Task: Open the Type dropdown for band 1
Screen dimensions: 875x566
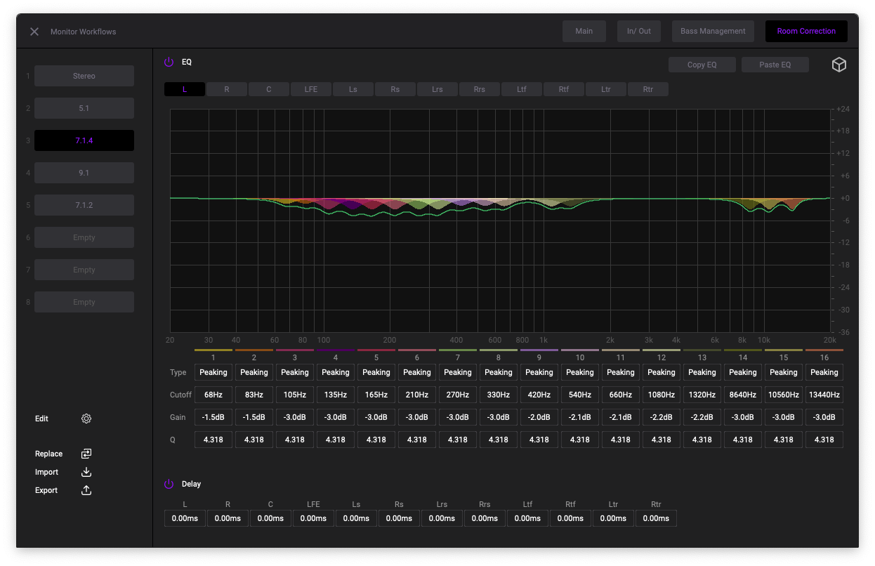Action: coord(213,372)
